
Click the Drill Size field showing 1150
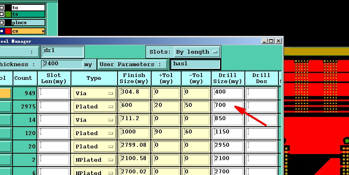(x=228, y=133)
